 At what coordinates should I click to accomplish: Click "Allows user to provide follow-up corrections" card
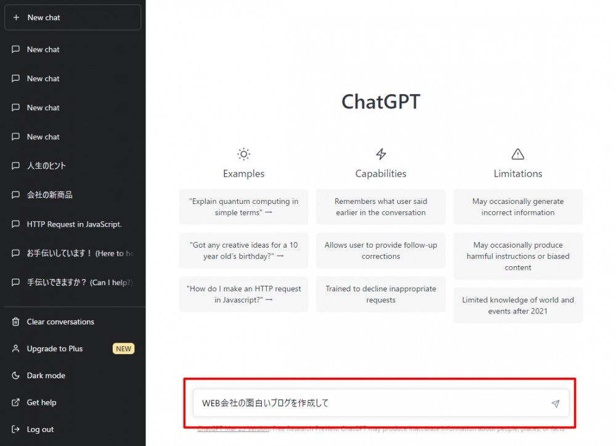[381, 250]
